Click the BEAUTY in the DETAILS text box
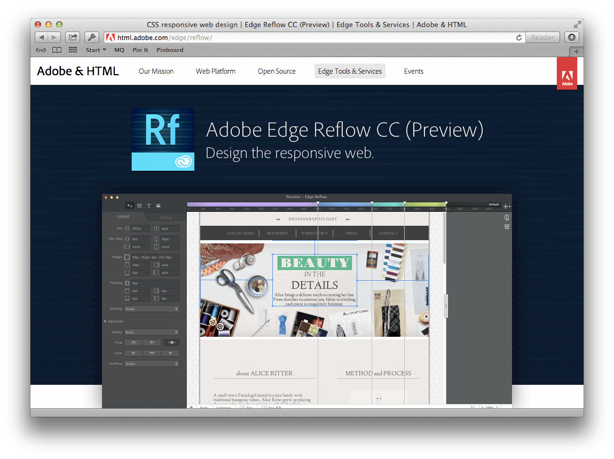This screenshot has width=614, height=459. [x=314, y=280]
